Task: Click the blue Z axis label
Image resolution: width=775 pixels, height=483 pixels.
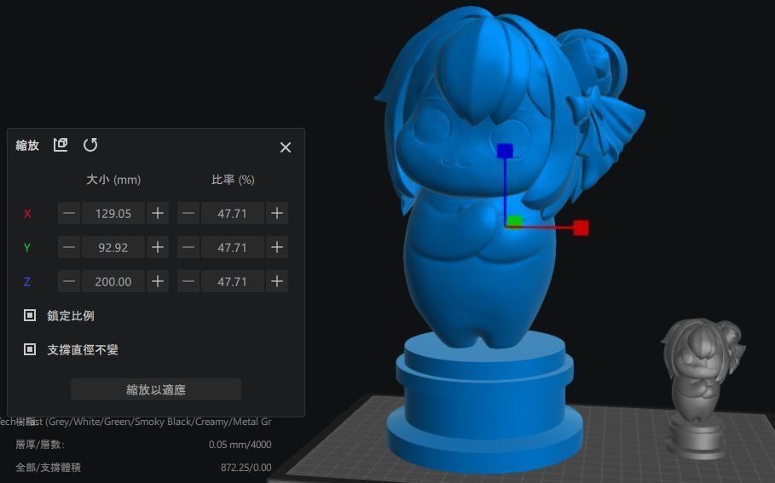Action: [x=27, y=282]
